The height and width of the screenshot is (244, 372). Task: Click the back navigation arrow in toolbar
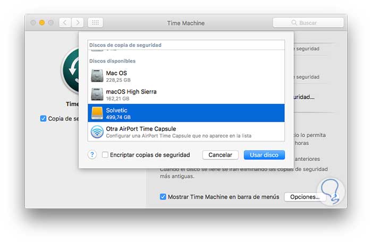(x=65, y=23)
